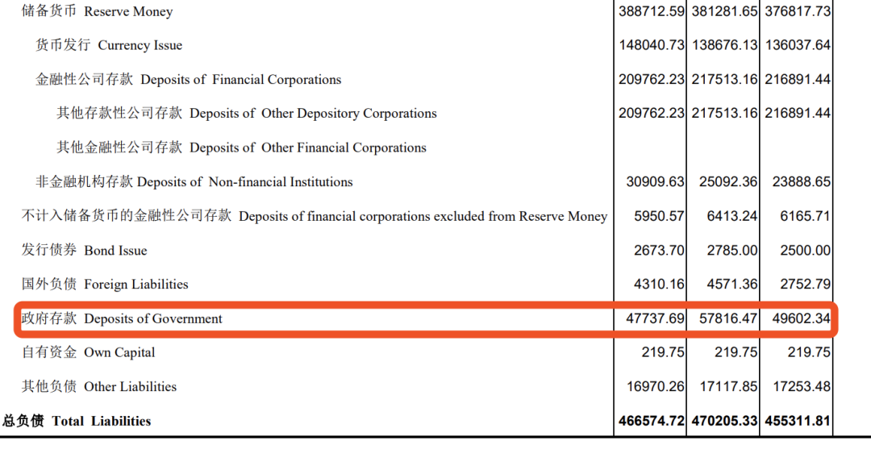This screenshot has height=449, width=871.
Task: Click the Other Liabilities value 17253.48
Action: [802, 387]
